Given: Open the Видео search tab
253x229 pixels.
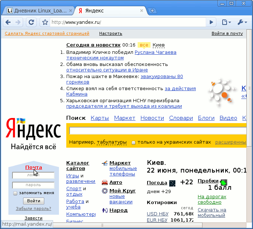Looking at the screenshot, I should (228, 118).
